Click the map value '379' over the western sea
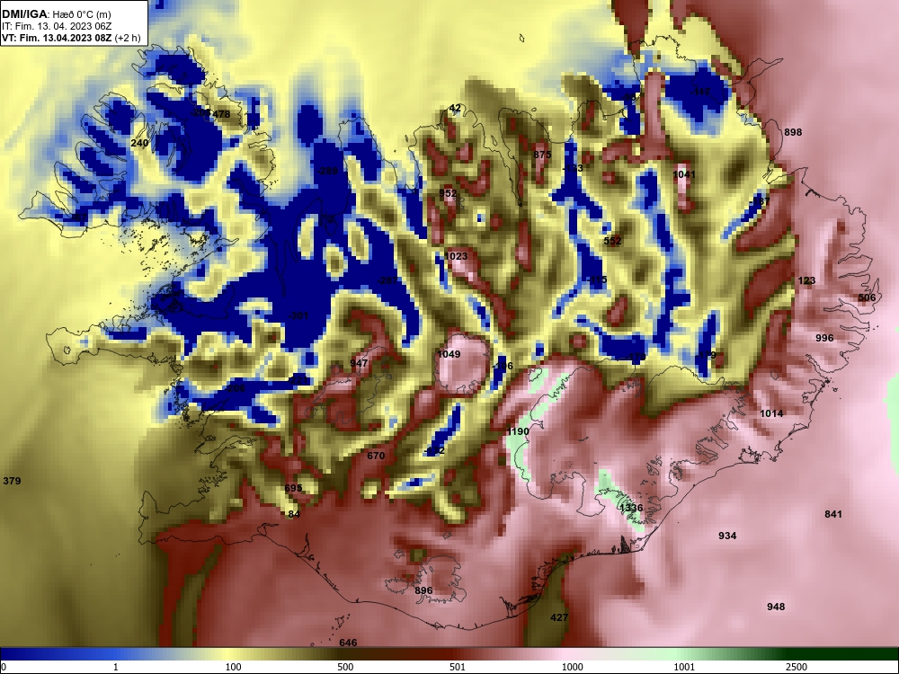The height and width of the screenshot is (674, 899). [12, 481]
